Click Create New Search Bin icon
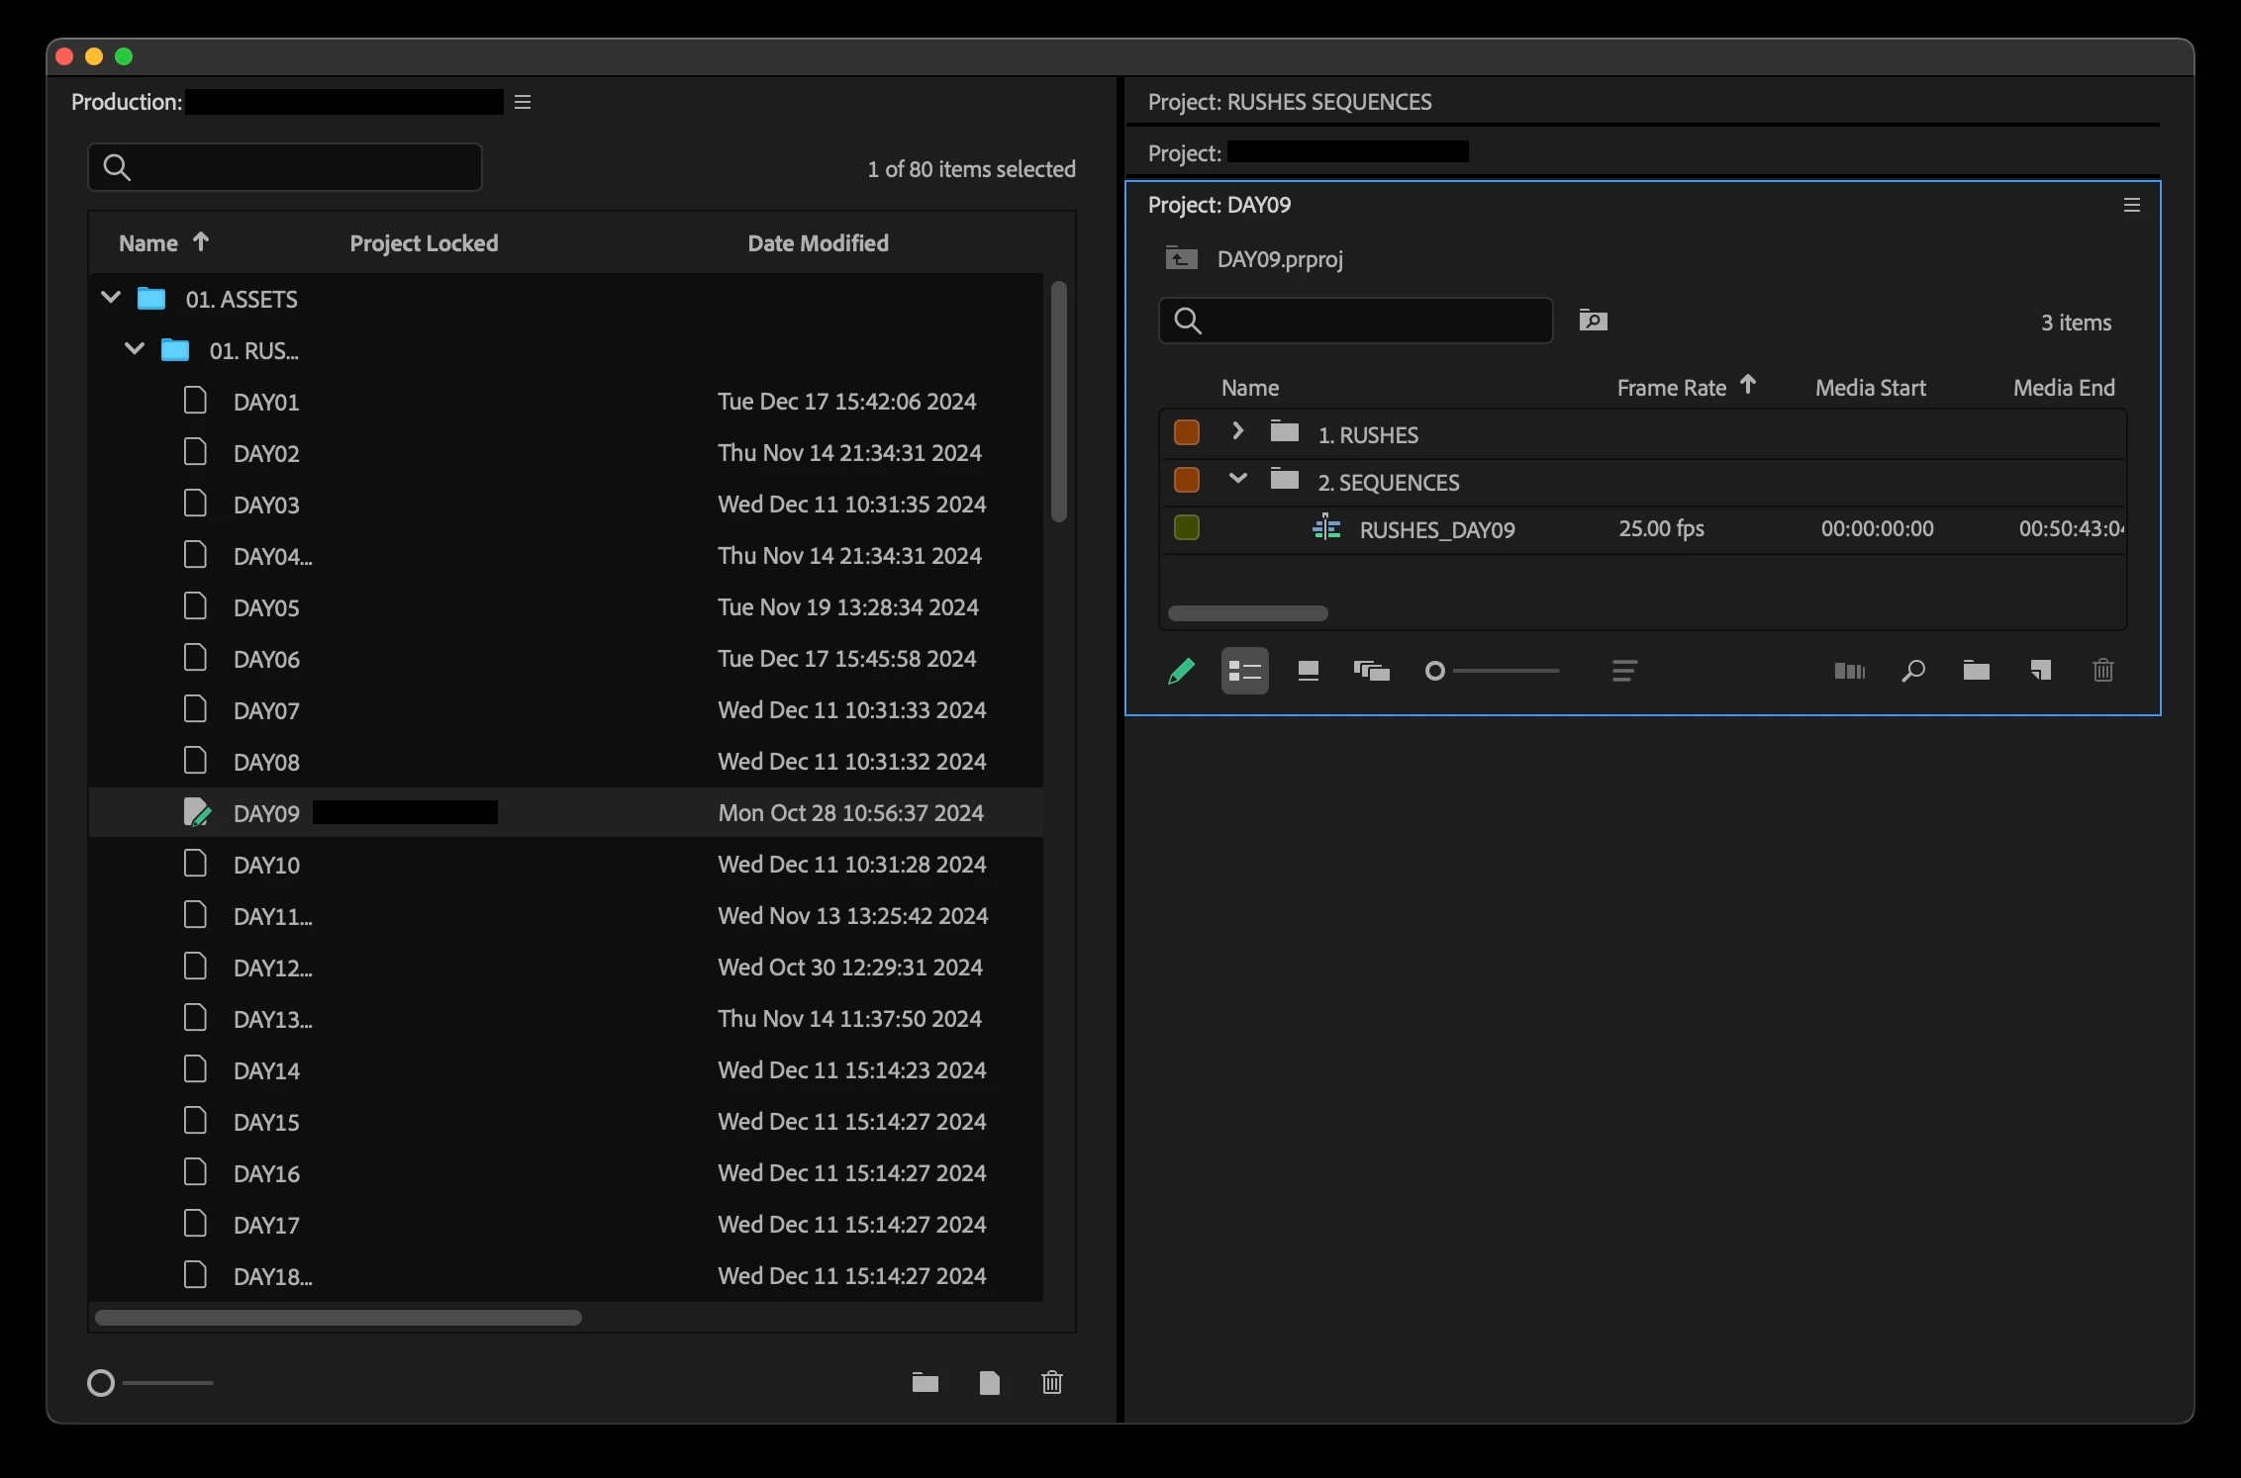This screenshot has height=1478, width=2241. click(x=1593, y=321)
